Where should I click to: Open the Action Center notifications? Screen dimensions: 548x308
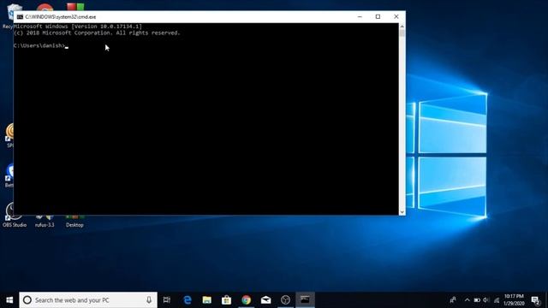(535, 300)
